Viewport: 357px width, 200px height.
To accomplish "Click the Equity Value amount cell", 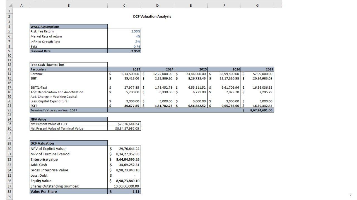I will (x=124, y=181).
